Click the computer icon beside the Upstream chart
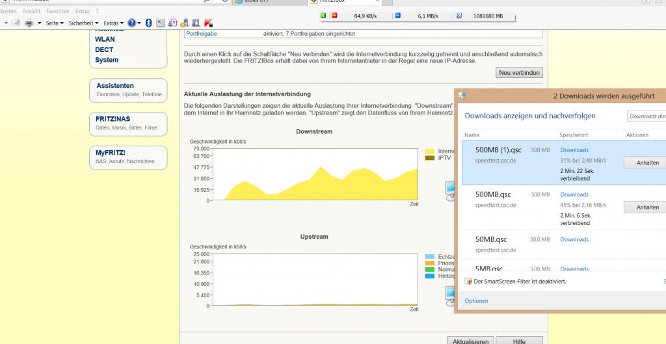The height and width of the screenshot is (344, 666). (x=450, y=297)
